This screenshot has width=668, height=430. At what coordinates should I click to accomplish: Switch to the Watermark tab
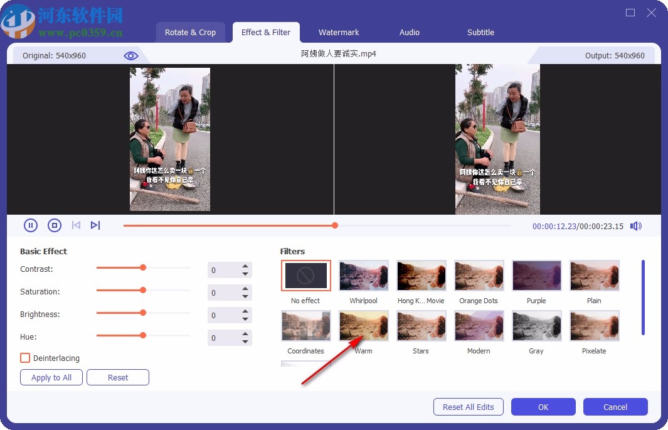(338, 32)
